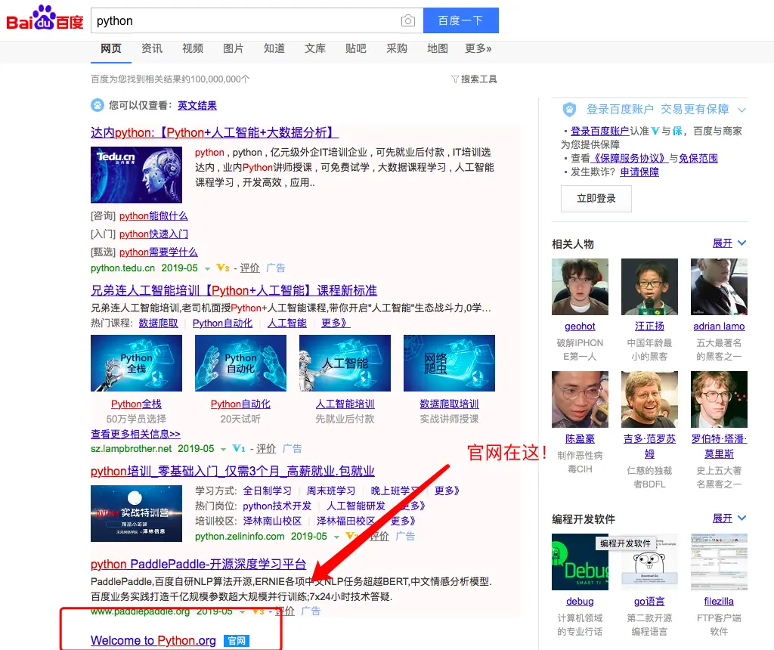Open python培训 零基础入门 result title
774x650 pixels.
[233, 472]
